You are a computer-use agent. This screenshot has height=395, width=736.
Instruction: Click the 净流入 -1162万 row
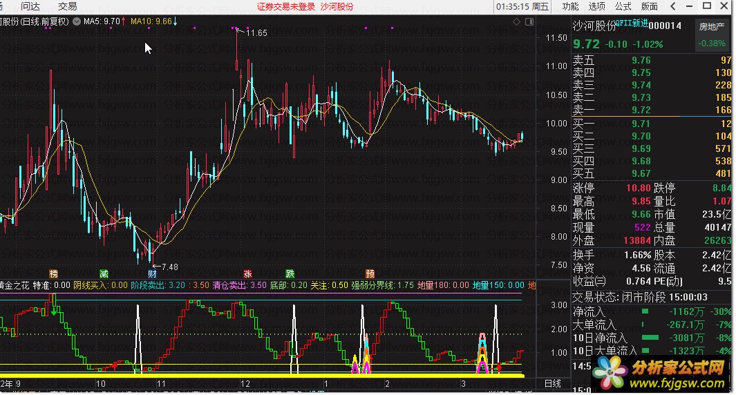[x=652, y=311]
